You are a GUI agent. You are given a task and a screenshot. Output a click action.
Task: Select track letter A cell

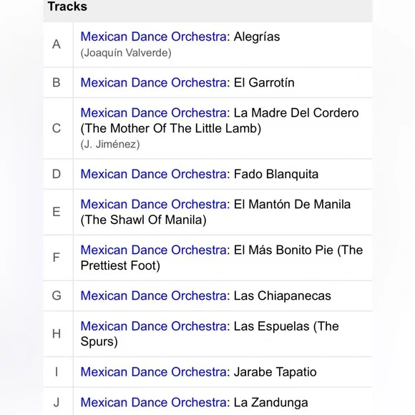point(58,44)
